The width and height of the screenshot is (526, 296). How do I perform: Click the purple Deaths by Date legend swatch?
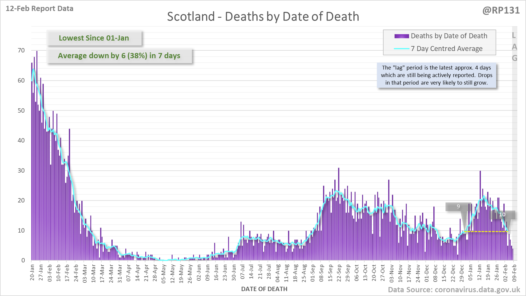(402, 36)
